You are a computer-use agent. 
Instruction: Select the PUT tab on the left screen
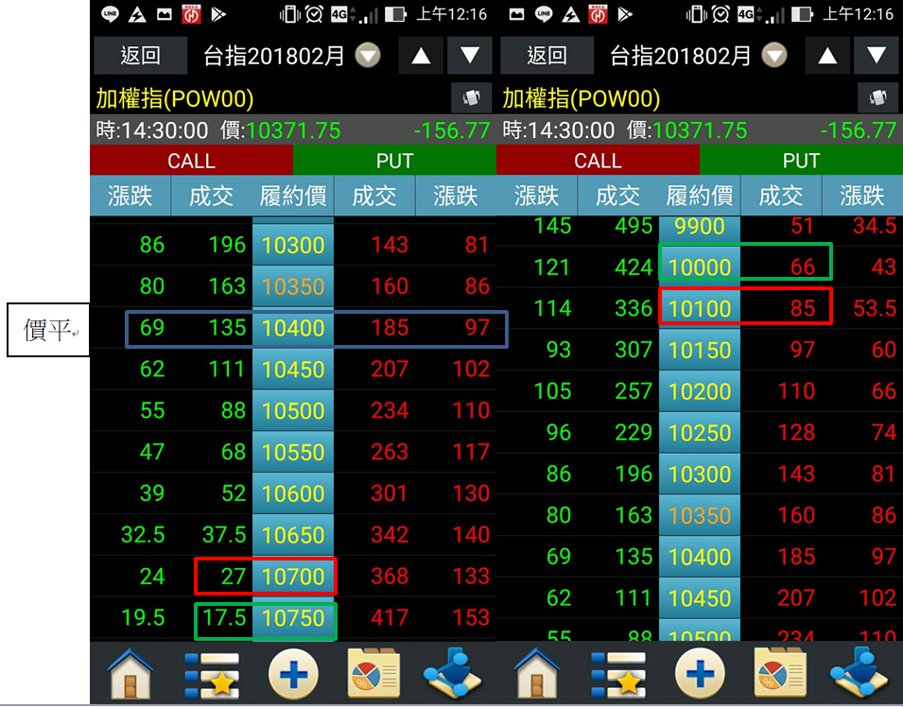[394, 160]
